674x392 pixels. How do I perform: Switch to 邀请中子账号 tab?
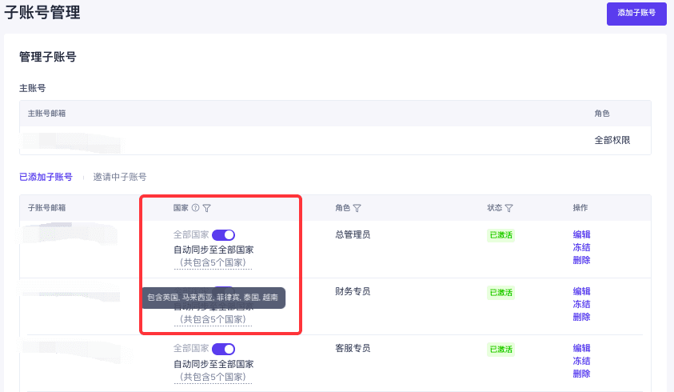[x=120, y=177]
